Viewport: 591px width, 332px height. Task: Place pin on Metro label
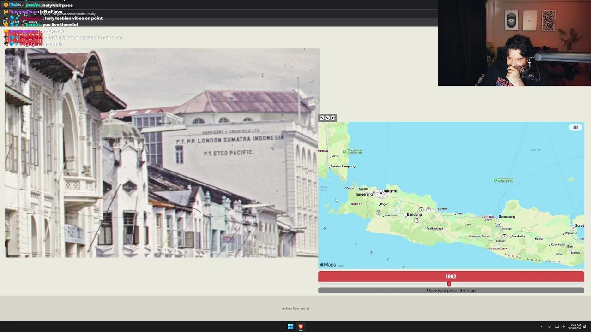335,156
